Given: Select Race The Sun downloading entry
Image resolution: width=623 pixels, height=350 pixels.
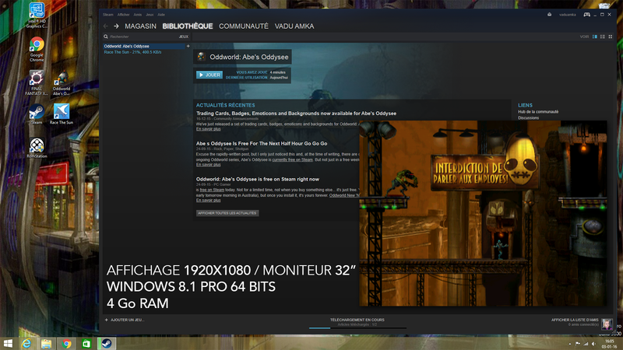Looking at the screenshot, I should pos(132,52).
